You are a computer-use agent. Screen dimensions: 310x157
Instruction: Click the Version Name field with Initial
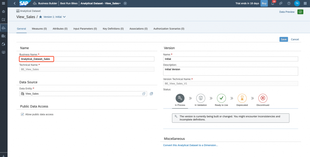point(230,59)
